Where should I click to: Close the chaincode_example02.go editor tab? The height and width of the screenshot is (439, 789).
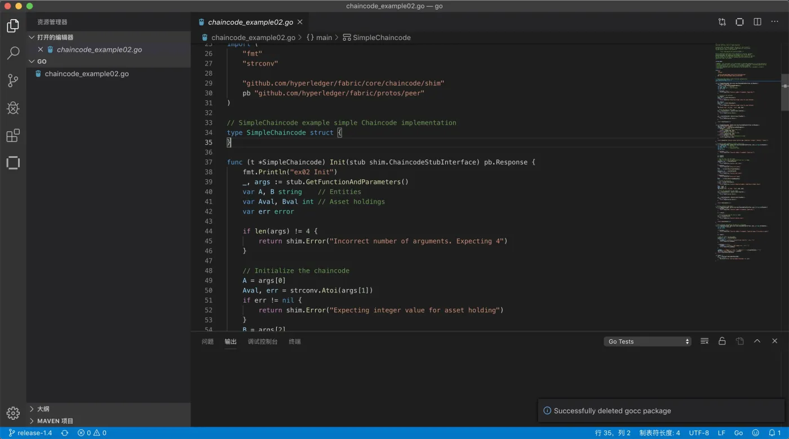[x=300, y=22]
